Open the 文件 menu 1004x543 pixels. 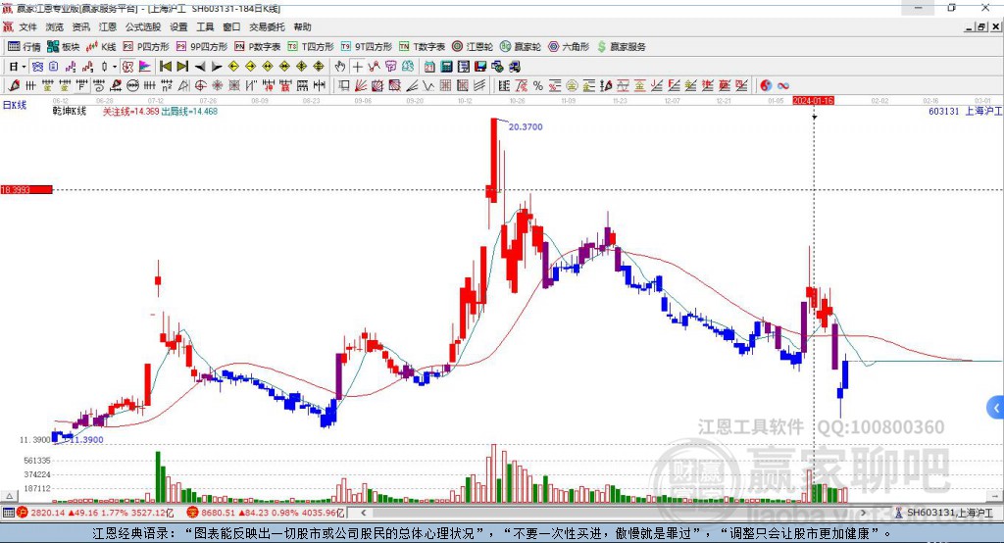tap(27, 26)
